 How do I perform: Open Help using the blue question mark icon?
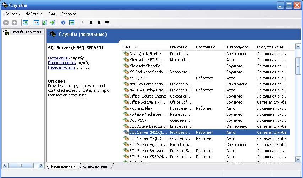(63, 22)
